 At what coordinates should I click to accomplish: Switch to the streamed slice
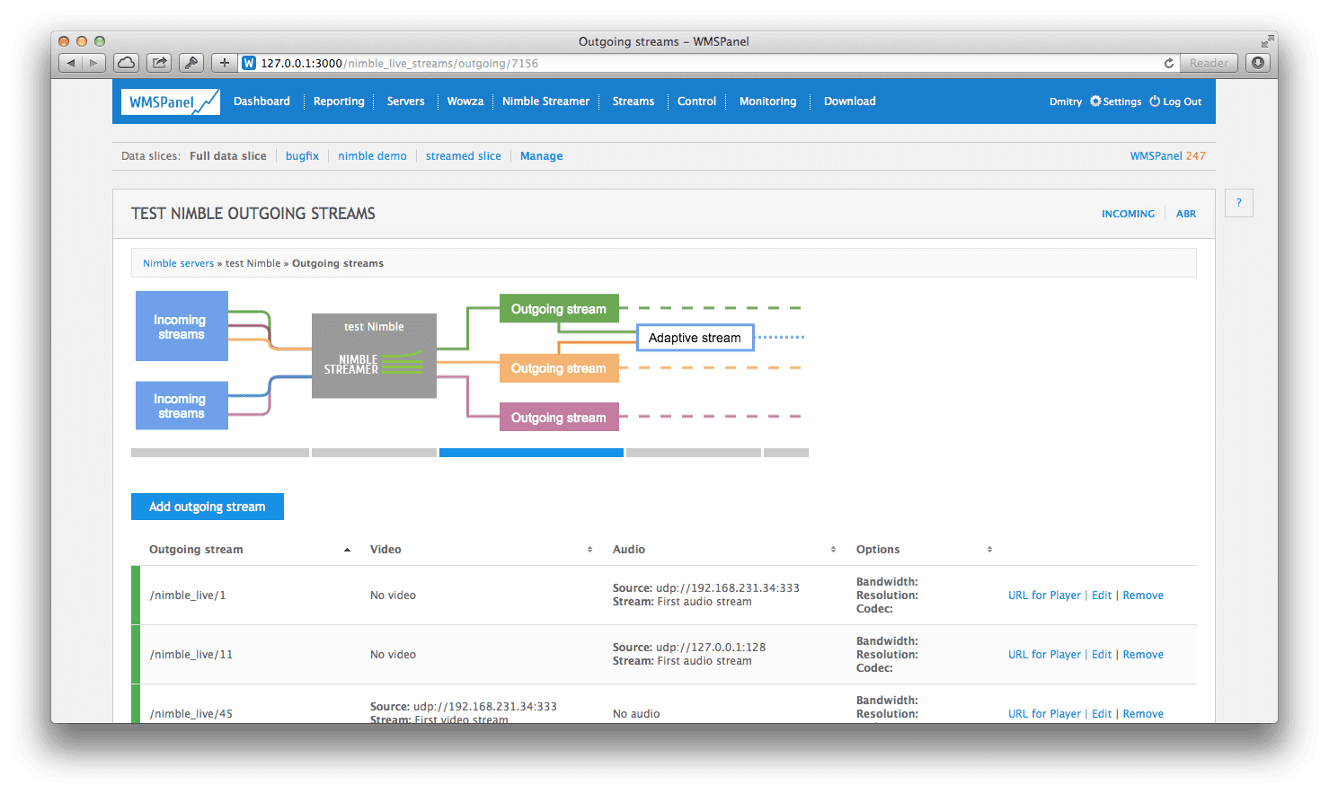tap(464, 156)
